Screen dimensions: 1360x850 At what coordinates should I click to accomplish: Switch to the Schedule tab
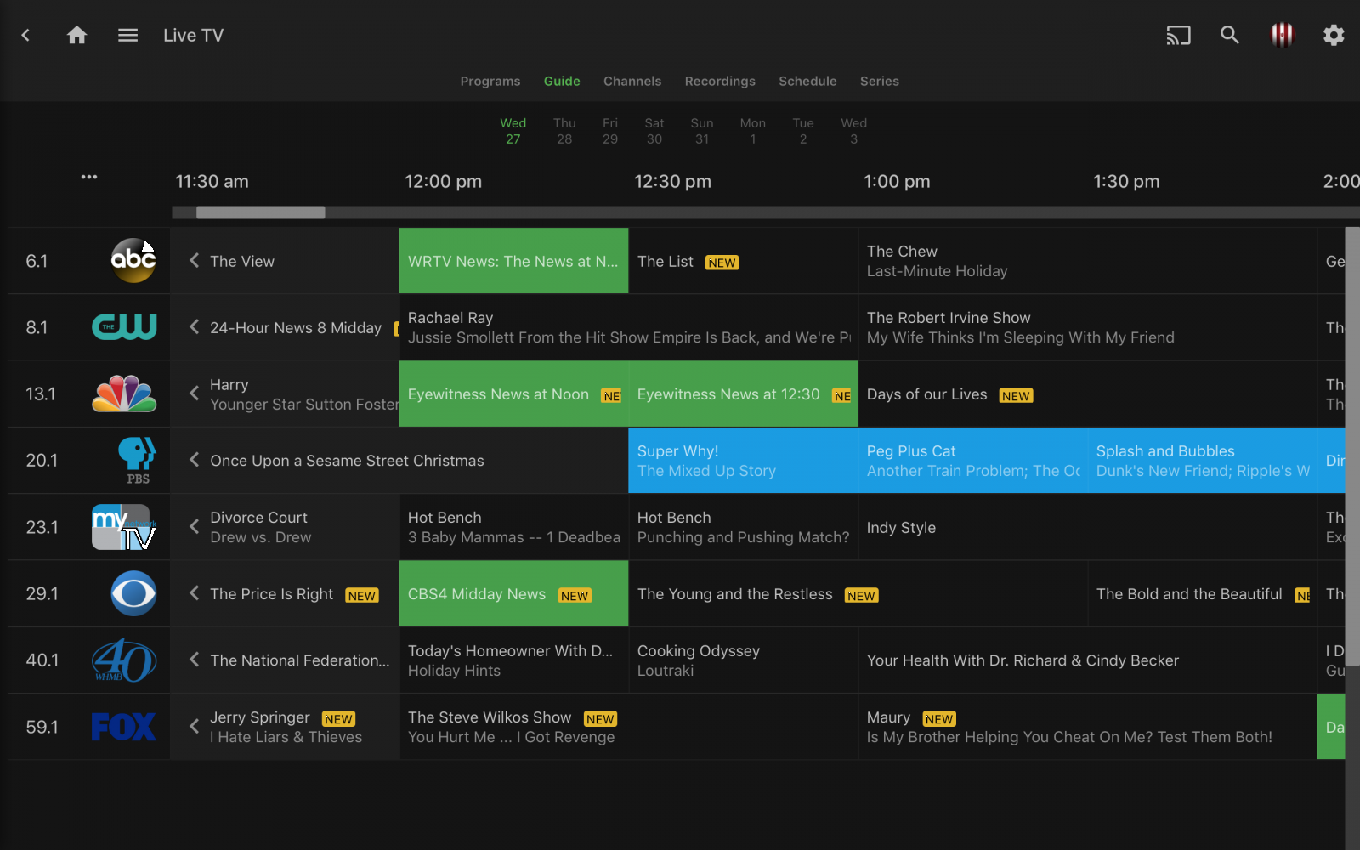[x=807, y=81]
